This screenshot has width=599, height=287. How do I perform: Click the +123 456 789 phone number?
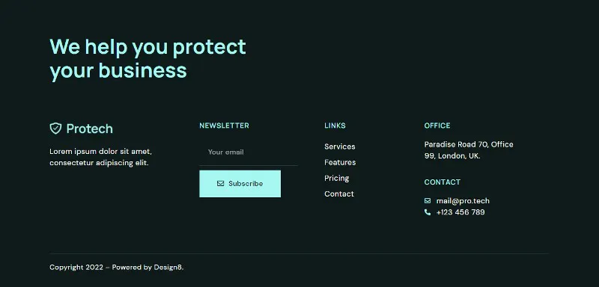(x=460, y=212)
